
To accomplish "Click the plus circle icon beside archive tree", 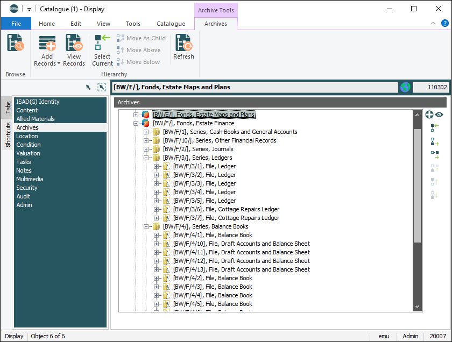I will click(429, 115).
